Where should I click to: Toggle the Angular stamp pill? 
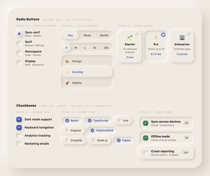click(73, 130)
